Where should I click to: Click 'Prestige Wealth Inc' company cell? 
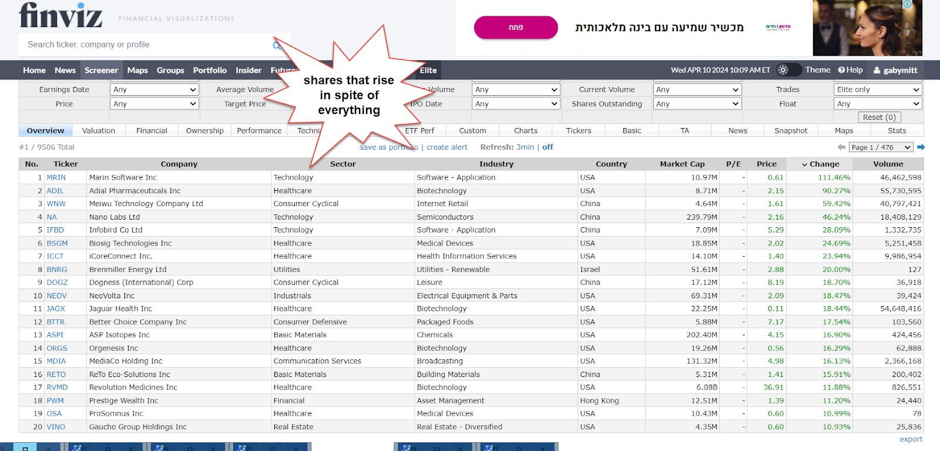pos(179,400)
